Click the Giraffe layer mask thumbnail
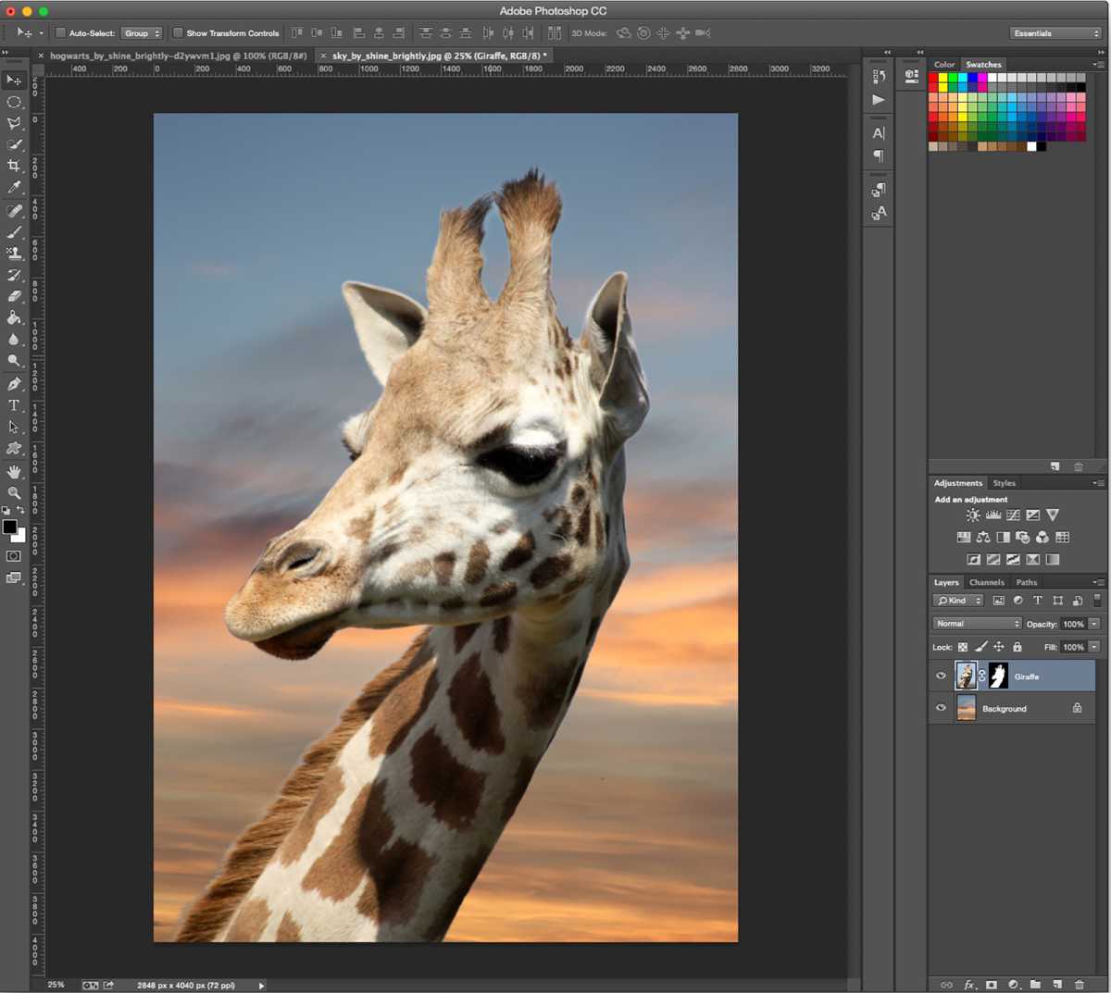The image size is (1111, 993). 998,676
